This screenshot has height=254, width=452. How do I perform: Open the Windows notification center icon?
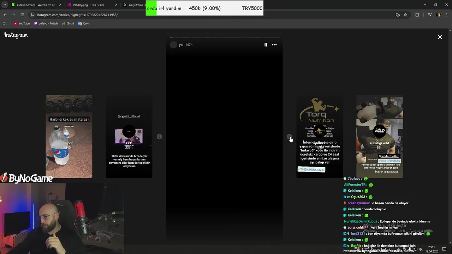pyautogui.click(x=444, y=249)
